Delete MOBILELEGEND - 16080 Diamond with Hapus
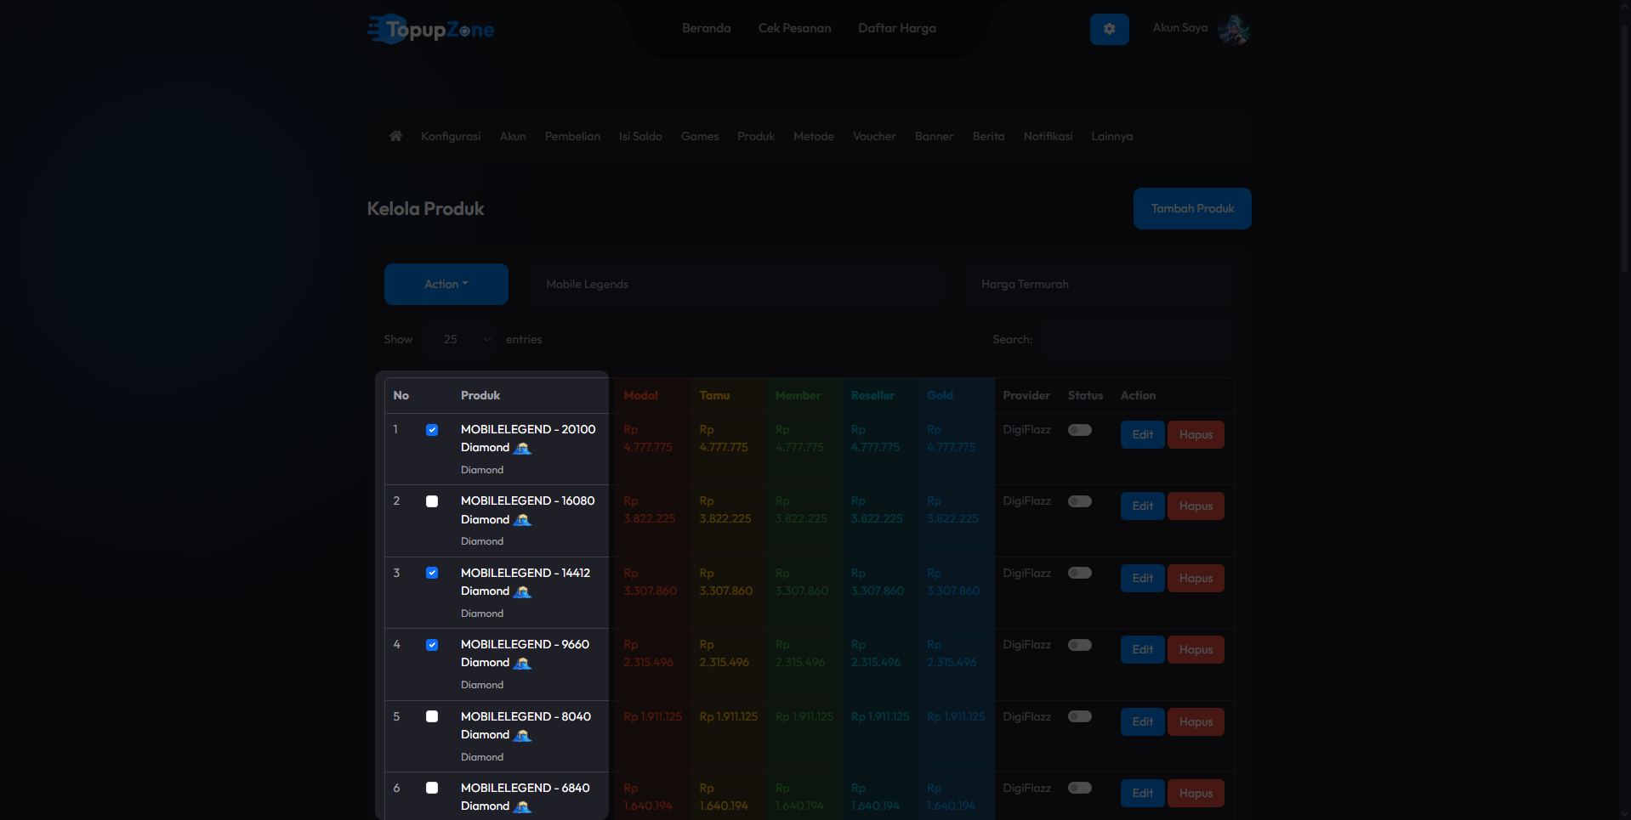The width and height of the screenshot is (1631, 820). tap(1196, 506)
